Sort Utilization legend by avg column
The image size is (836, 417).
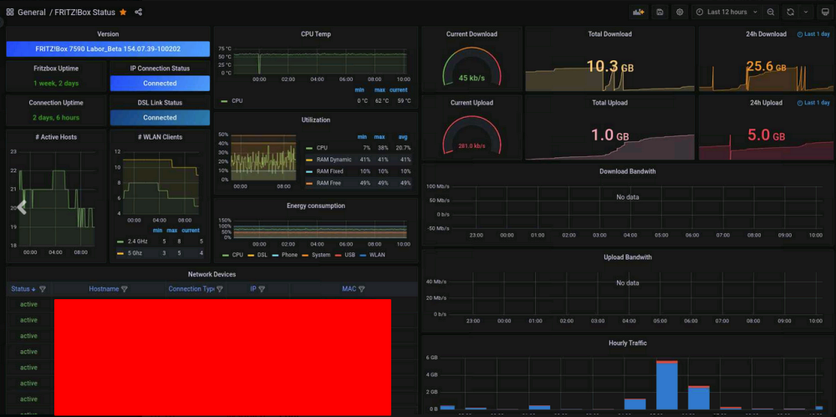click(403, 136)
